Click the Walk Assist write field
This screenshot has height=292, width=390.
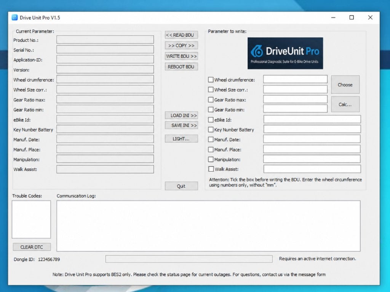312,169
